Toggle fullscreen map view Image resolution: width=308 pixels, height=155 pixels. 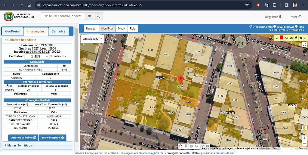pos(304,44)
